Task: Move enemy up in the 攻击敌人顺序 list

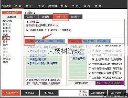Action: (x=89, y=47)
